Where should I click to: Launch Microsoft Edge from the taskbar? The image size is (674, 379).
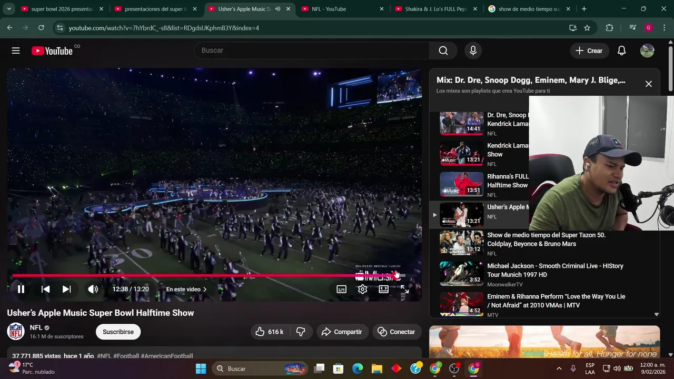pyautogui.click(x=358, y=368)
